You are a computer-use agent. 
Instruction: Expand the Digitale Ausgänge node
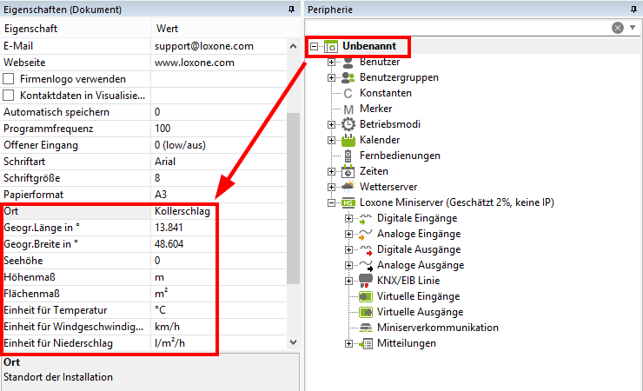[348, 249]
